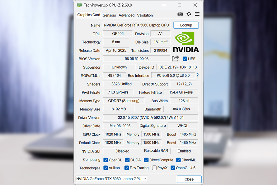
Task: Click the Default Clock row Boost 1485 MHz field
Action: pos(188,143)
